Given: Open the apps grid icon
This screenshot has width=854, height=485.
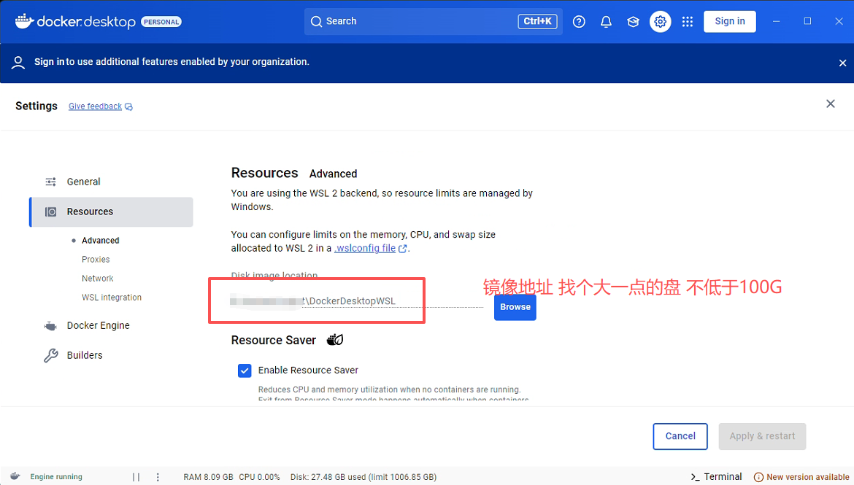Looking at the screenshot, I should (688, 21).
